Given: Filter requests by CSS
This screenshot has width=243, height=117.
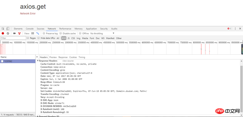Looking at the screenshot, I should tap(73, 38).
